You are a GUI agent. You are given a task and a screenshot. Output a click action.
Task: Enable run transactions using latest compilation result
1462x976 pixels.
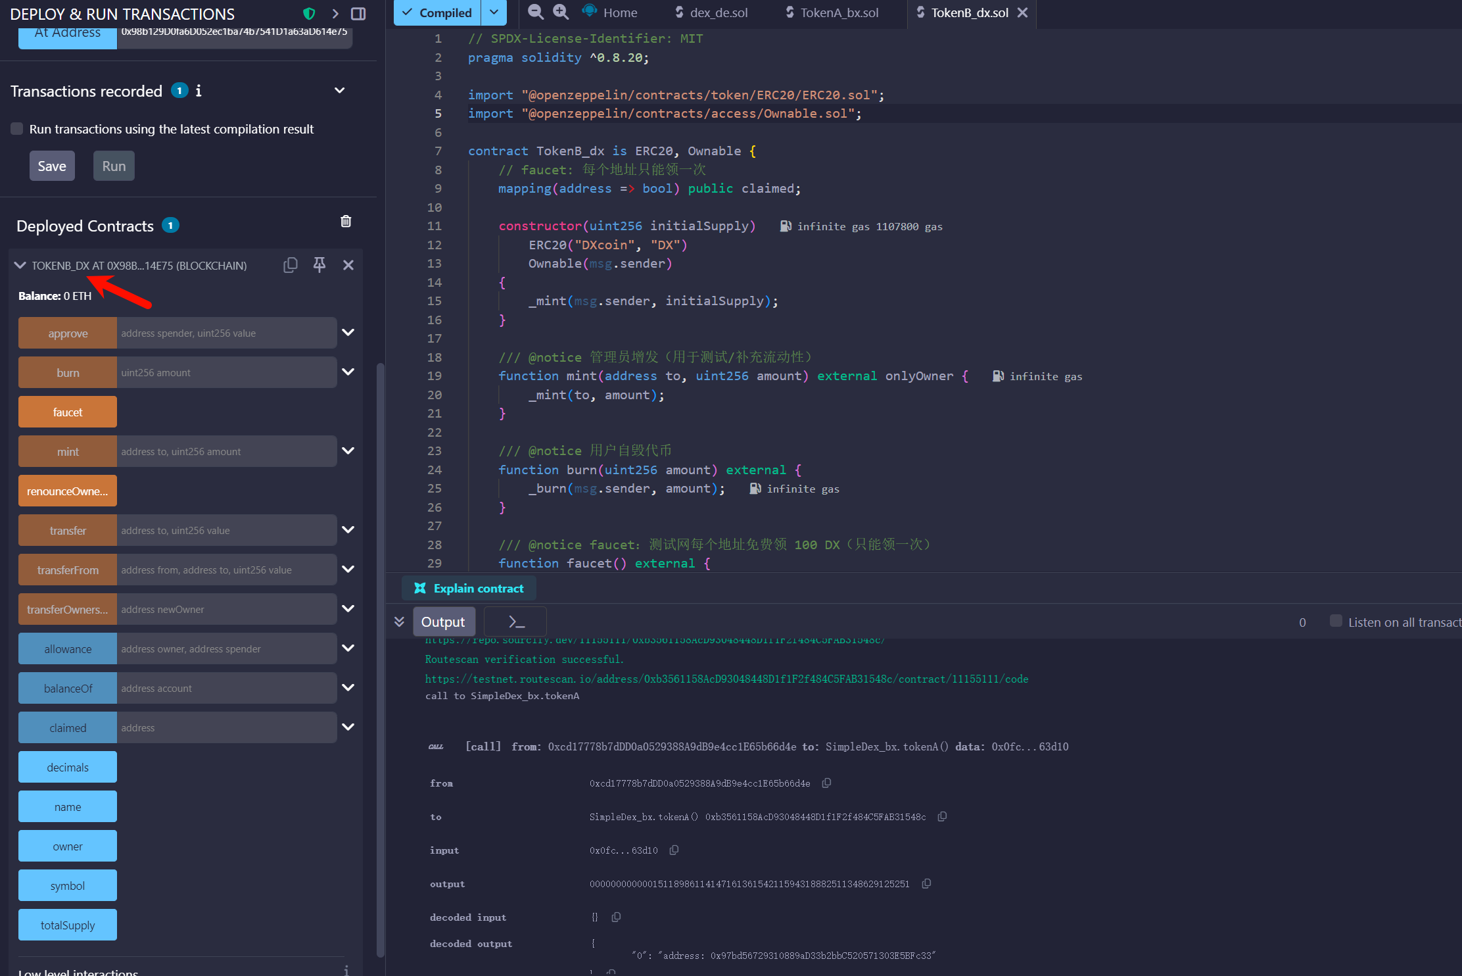pos(17,129)
